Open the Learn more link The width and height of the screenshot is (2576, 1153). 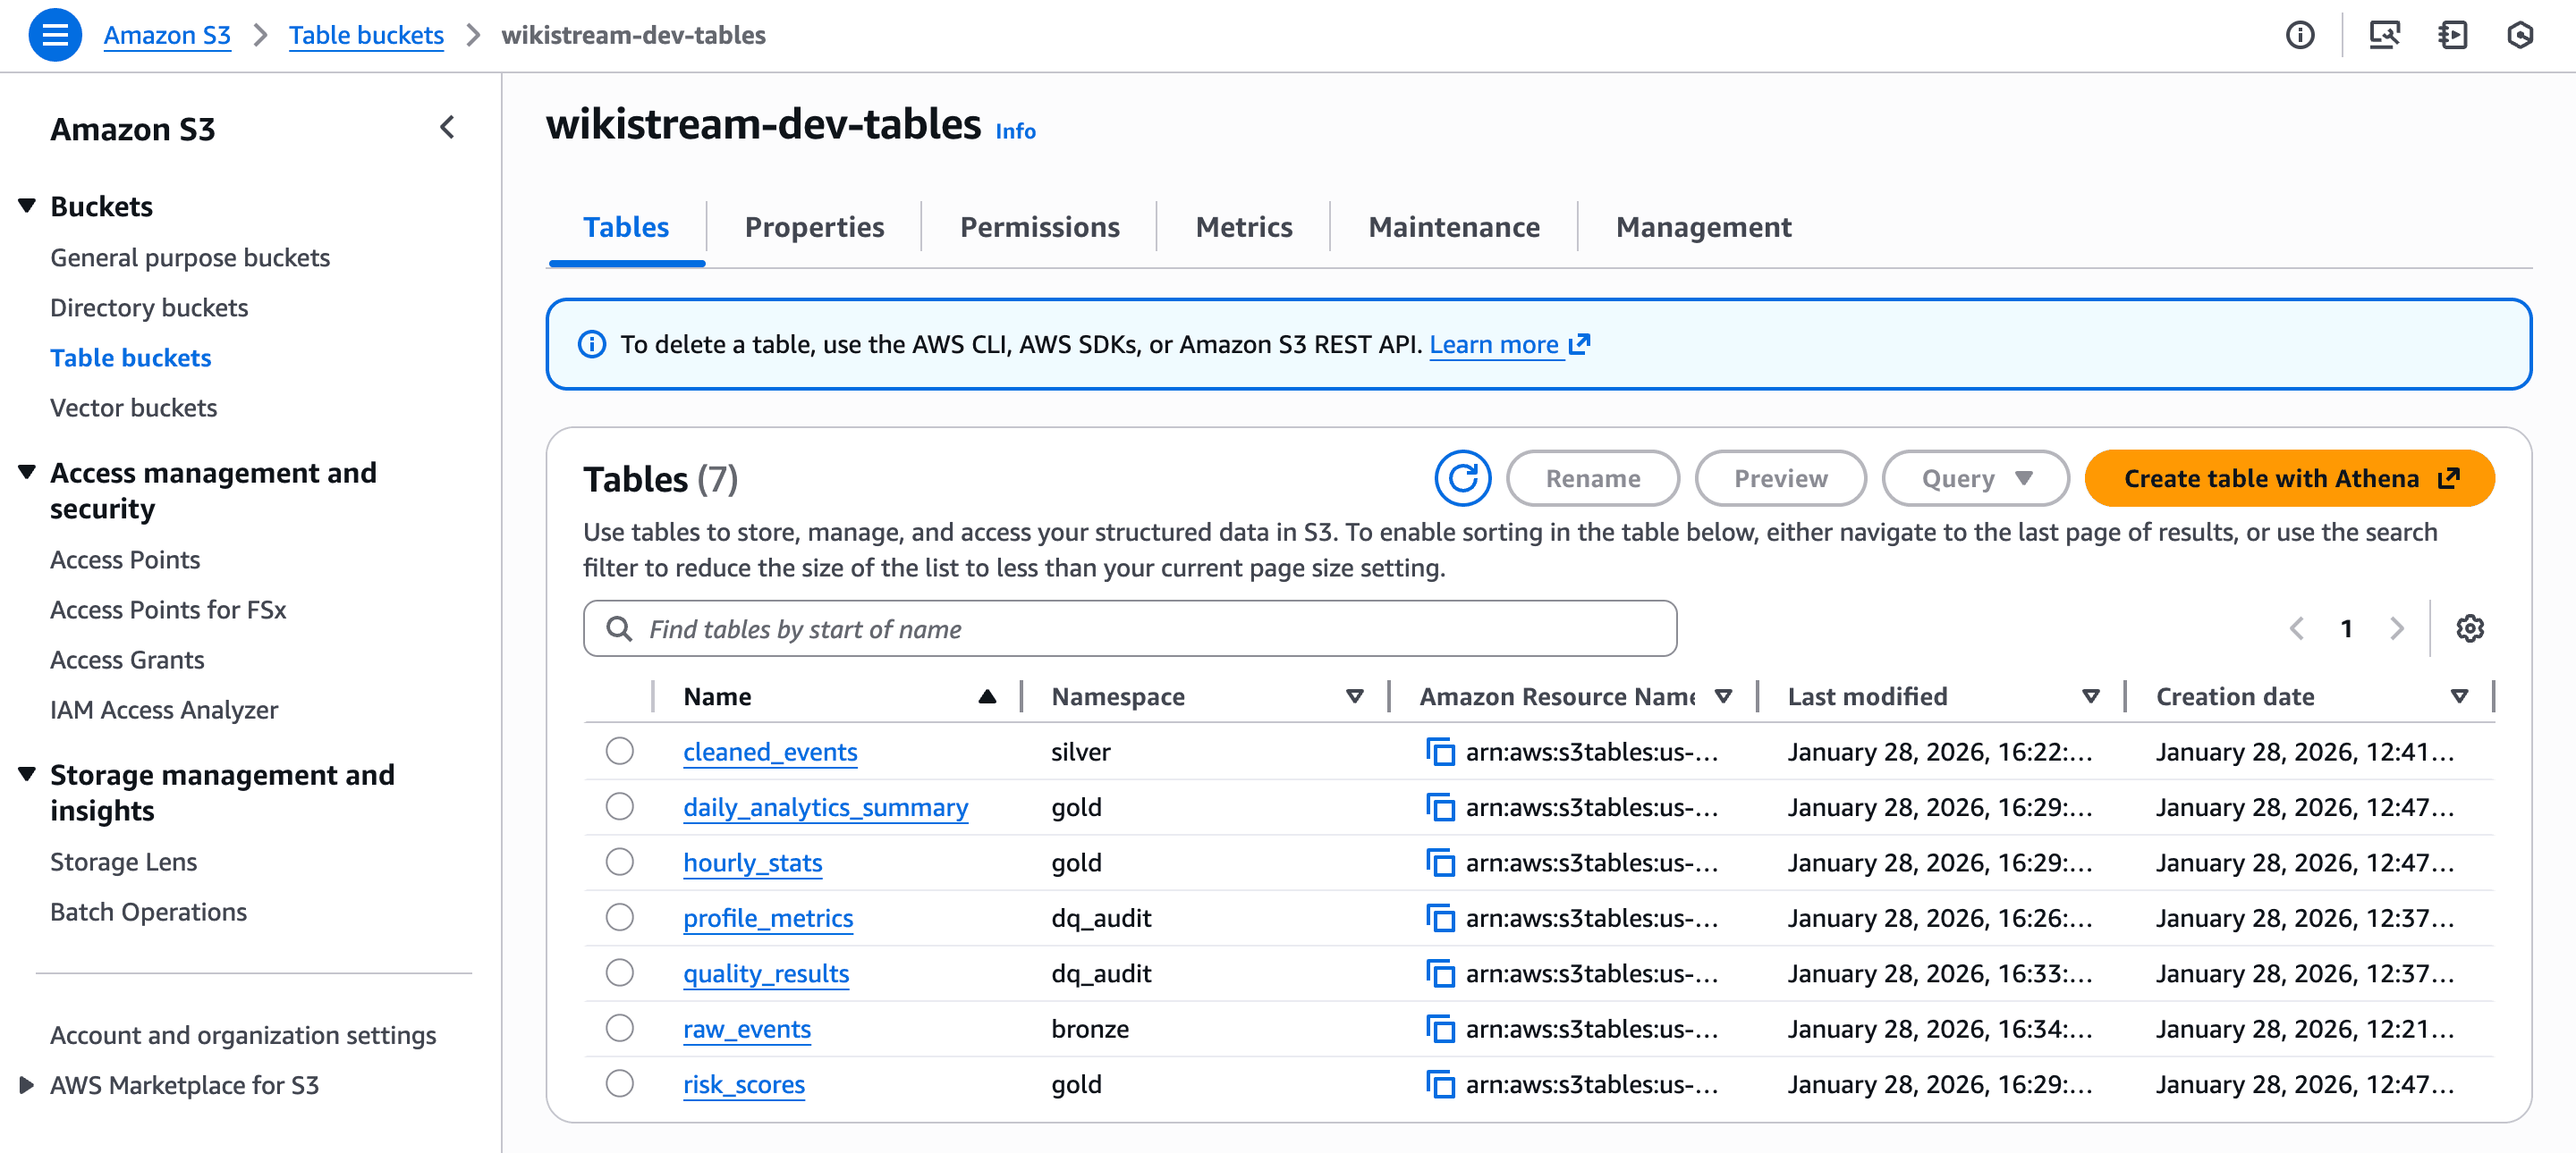pyautogui.click(x=1496, y=344)
